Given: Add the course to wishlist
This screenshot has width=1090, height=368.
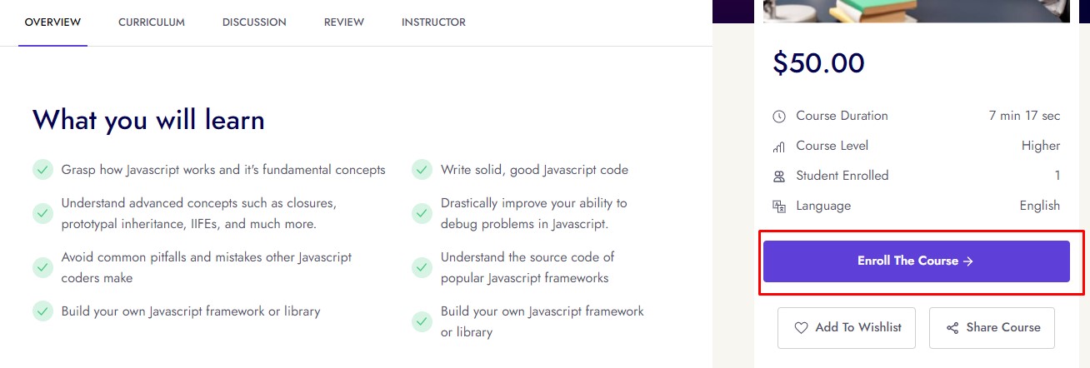Looking at the screenshot, I should [x=847, y=328].
